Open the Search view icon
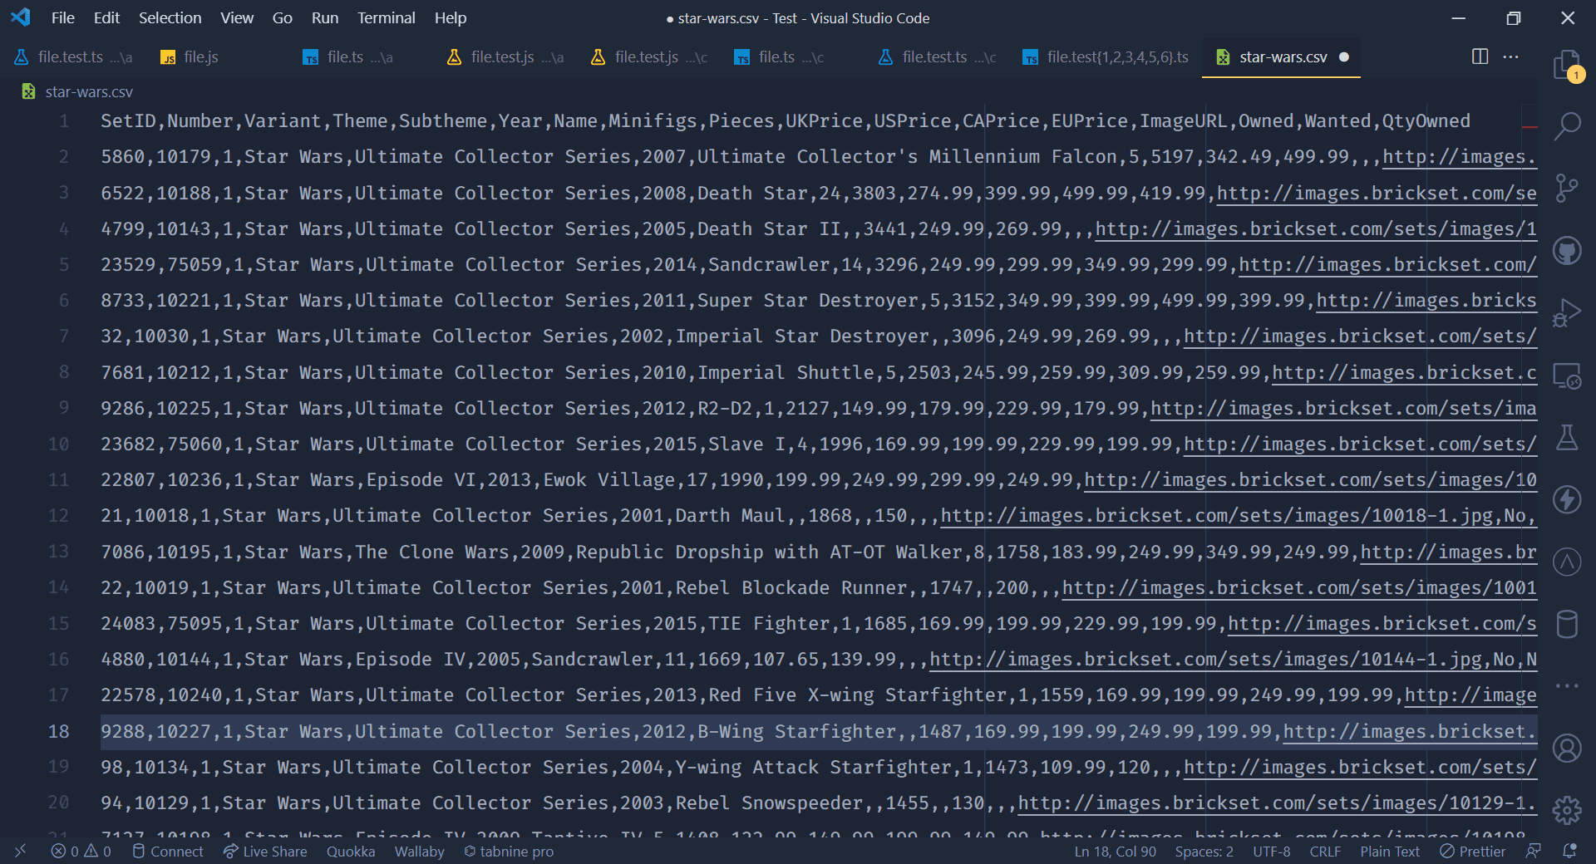This screenshot has width=1596, height=864. coord(1567,126)
